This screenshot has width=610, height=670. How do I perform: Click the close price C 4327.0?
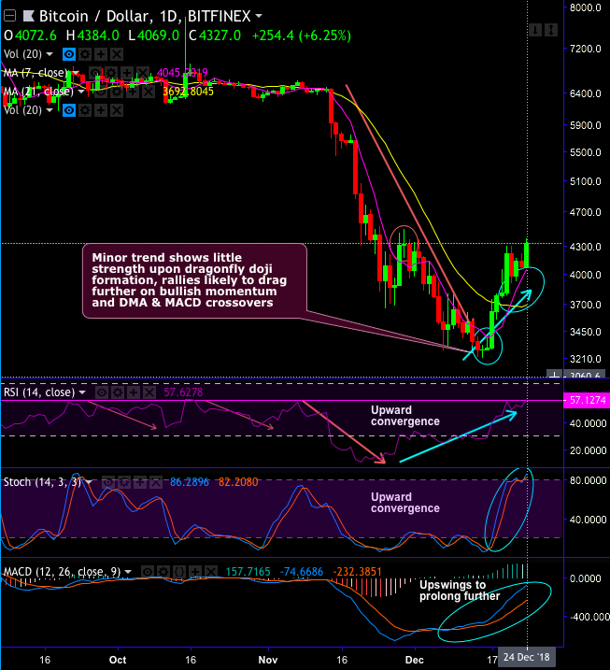(215, 36)
